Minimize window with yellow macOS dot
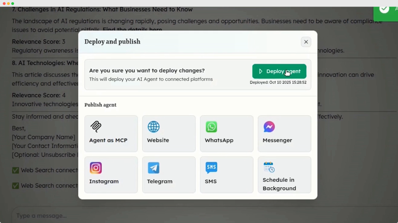Image resolution: width=398 pixels, height=223 pixels. pos(8,3)
